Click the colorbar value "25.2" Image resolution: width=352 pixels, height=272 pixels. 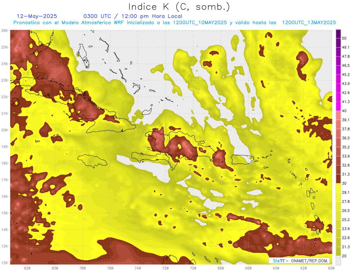[346, 220]
